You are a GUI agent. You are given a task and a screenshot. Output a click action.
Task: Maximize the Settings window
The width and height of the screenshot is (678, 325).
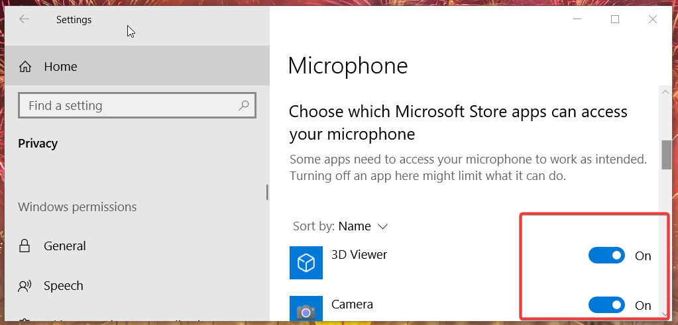[615, 20]
